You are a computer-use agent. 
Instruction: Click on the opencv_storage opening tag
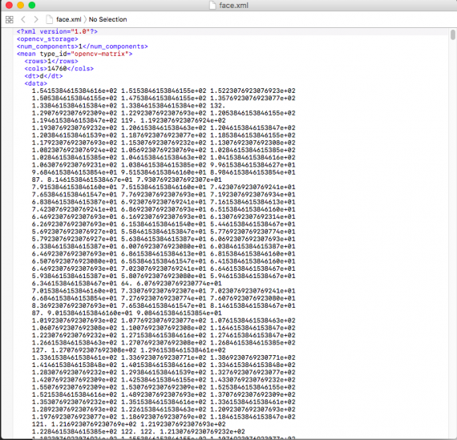click(47, 39)
